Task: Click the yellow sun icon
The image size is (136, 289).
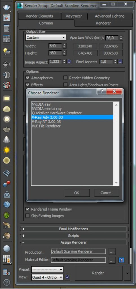Action: (x=6, y=150)
